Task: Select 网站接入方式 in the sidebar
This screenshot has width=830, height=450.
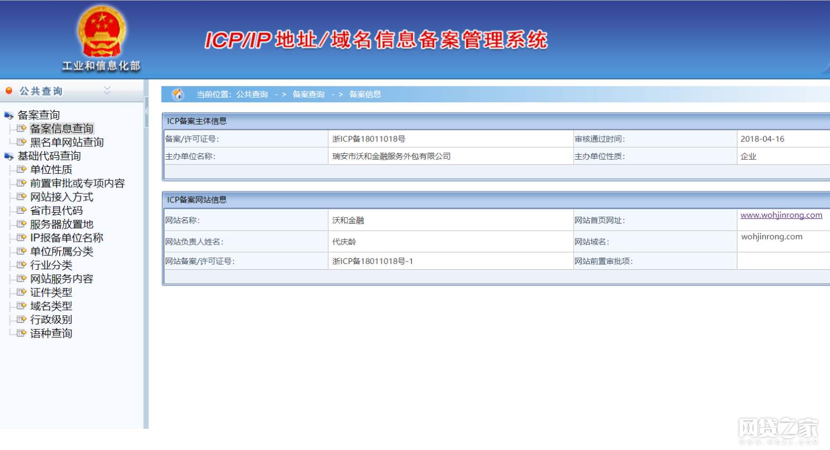Action: [x=62, y=197]
